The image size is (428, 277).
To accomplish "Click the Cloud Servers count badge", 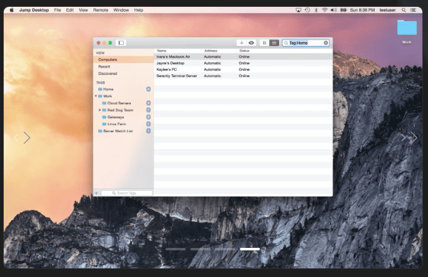I will point(148,103).
